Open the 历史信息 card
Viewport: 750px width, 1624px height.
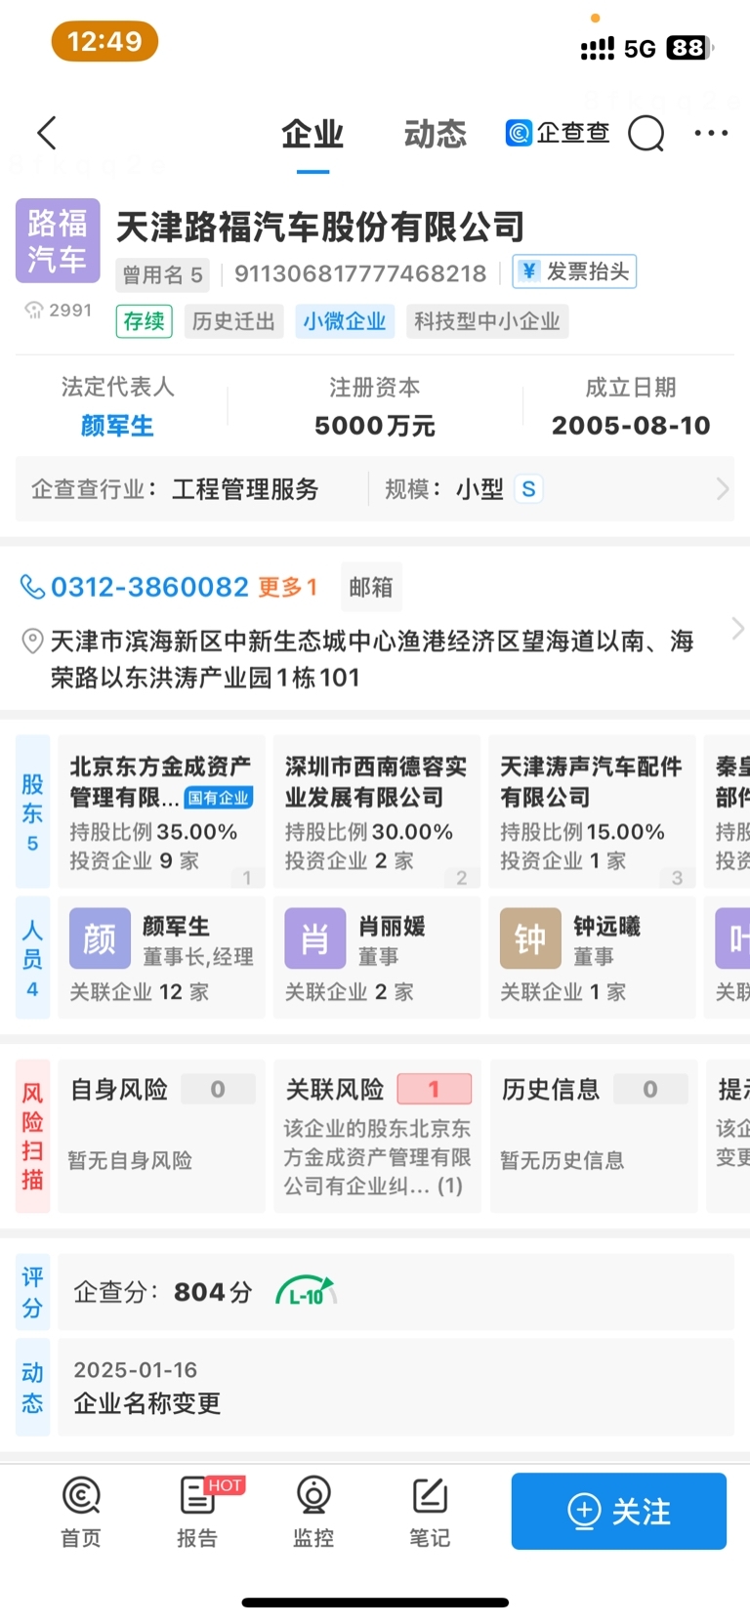pos(594,1136)
